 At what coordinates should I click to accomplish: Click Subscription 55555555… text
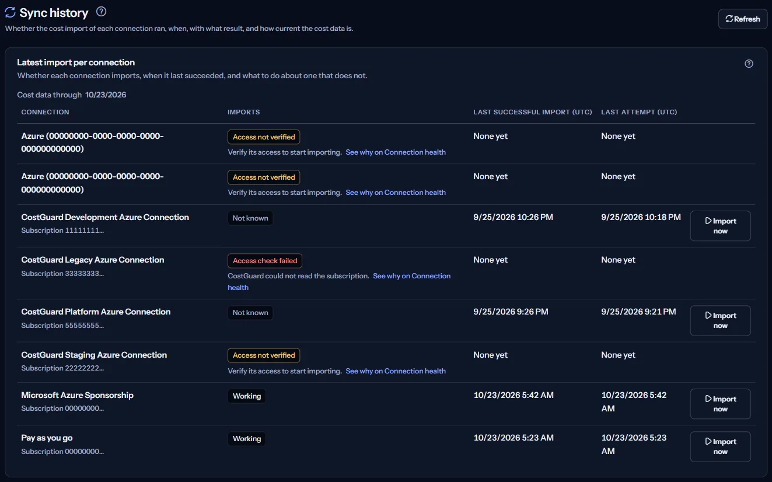pos(62,326)
